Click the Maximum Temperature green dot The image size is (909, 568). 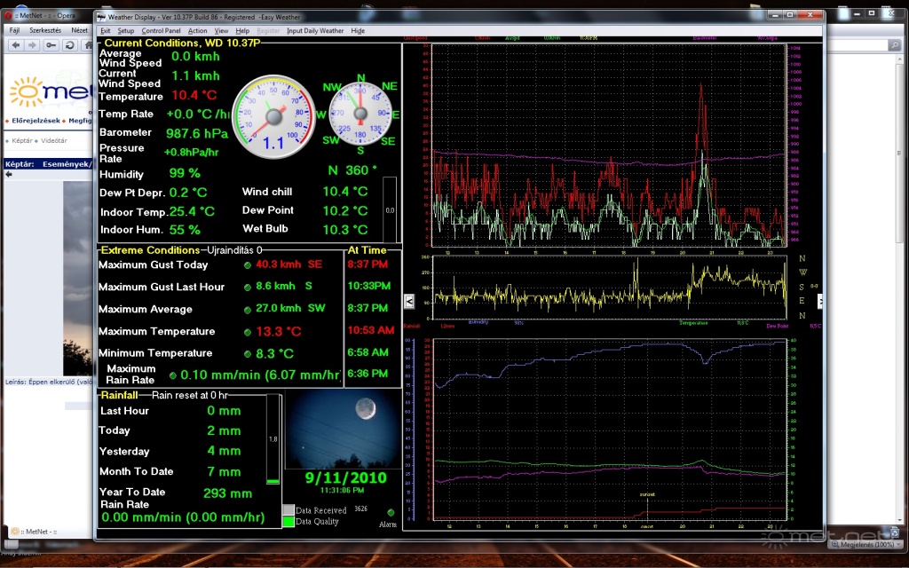click(248, 331)
